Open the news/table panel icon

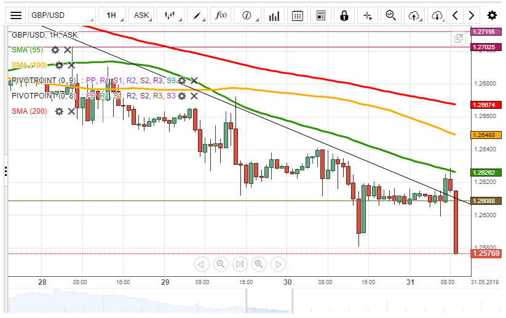(x=321, y=15)
